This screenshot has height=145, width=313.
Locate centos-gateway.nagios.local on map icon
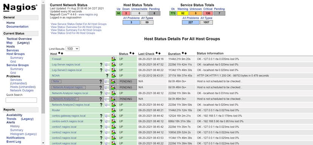click(x=107, y=116)
